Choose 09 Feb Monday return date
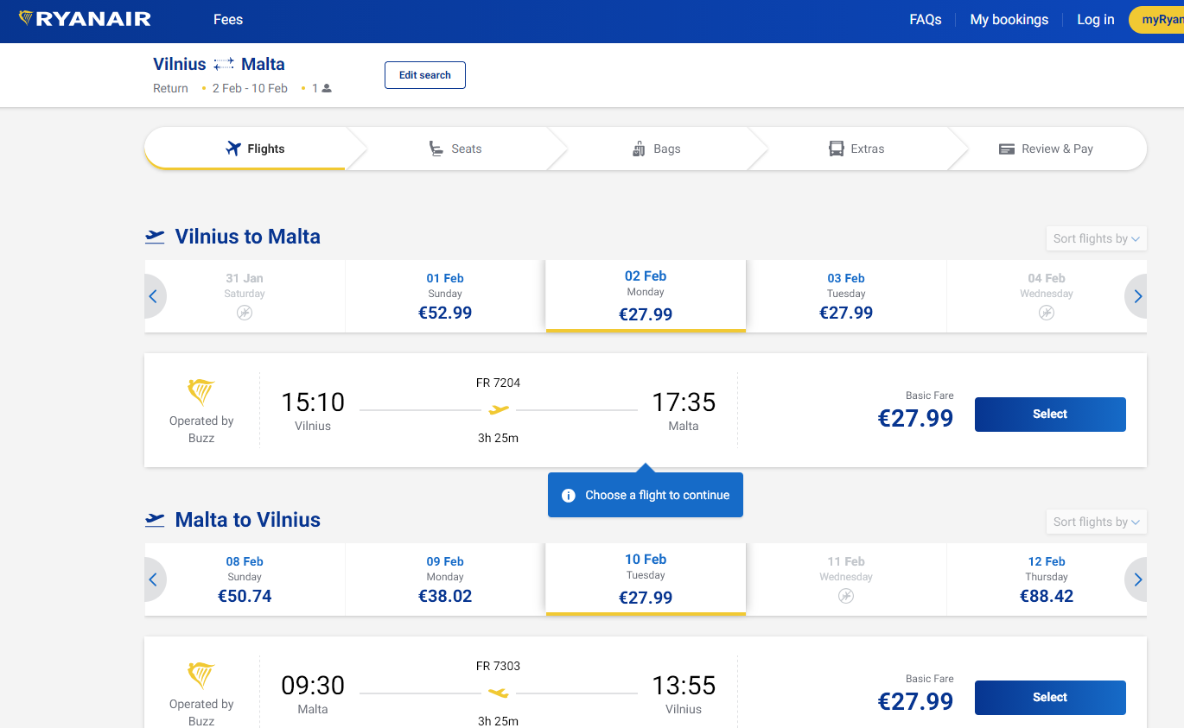 (x=445, y=579)
